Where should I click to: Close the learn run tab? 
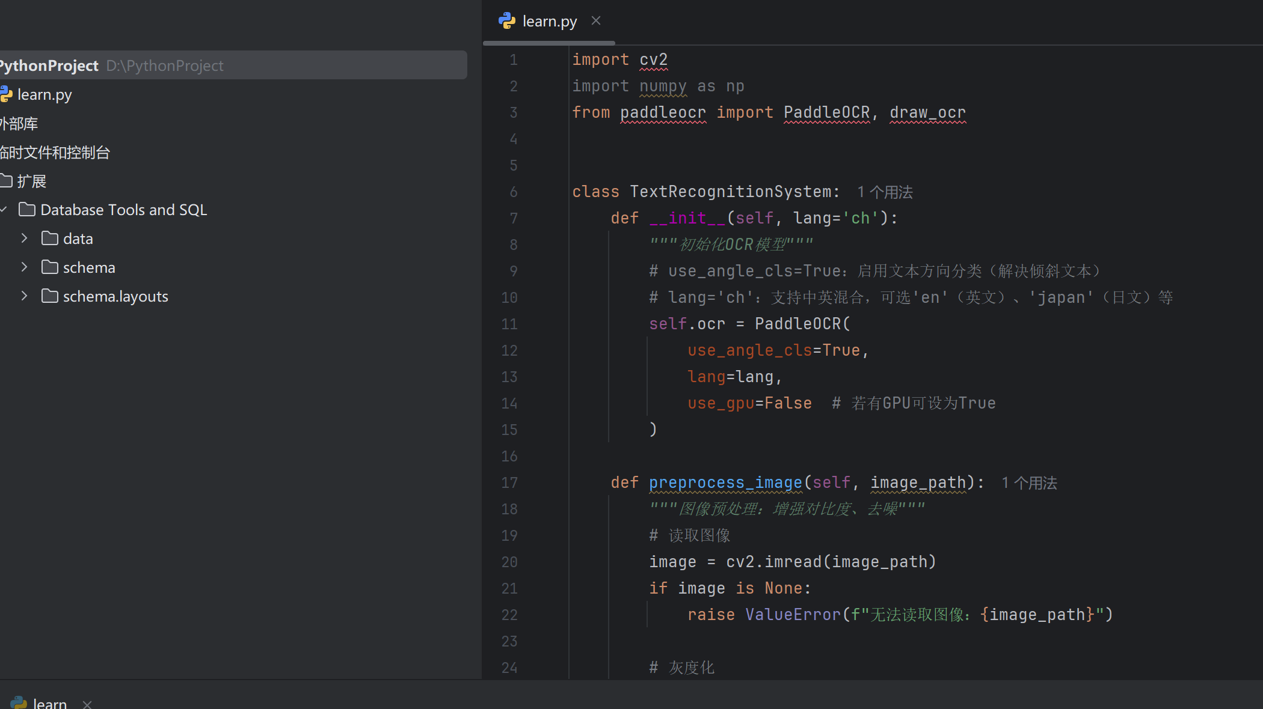pyautogui.click(x=87, y=704)
